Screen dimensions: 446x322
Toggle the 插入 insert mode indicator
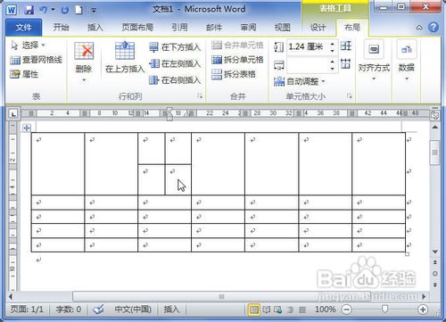[171, 310]
